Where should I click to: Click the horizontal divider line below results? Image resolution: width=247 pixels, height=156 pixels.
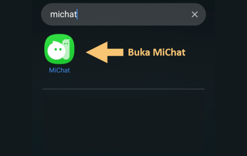(x=123, y=89)
